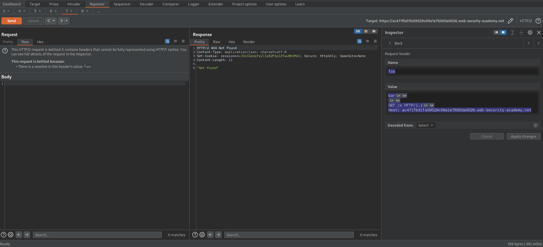Select Repeater sub-tab 3
This screenshot has width=543, height=247.
pyautogui.click(x=4, y=11)
